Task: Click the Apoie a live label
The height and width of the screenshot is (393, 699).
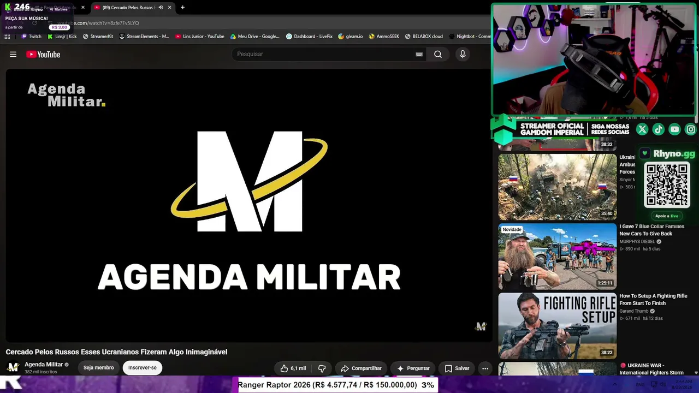Action: [x=667, y=216]
